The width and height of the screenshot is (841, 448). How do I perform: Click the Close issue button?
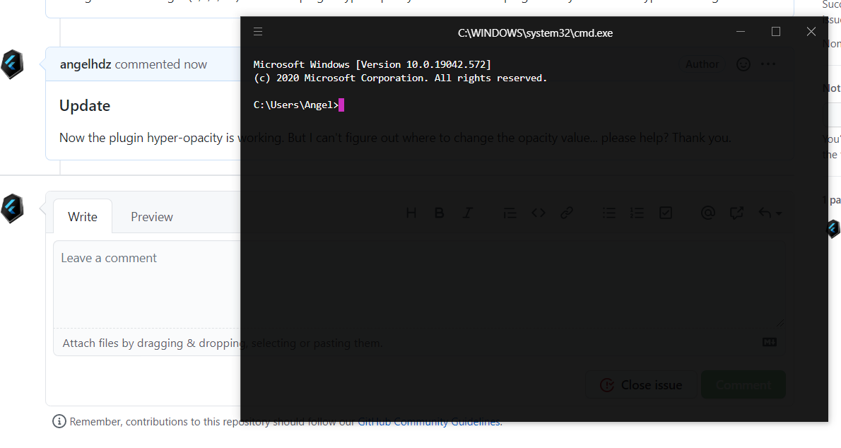pos(641,384)
